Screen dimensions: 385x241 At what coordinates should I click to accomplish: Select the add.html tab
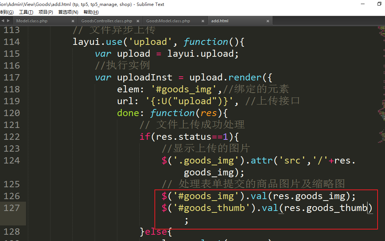220,21
